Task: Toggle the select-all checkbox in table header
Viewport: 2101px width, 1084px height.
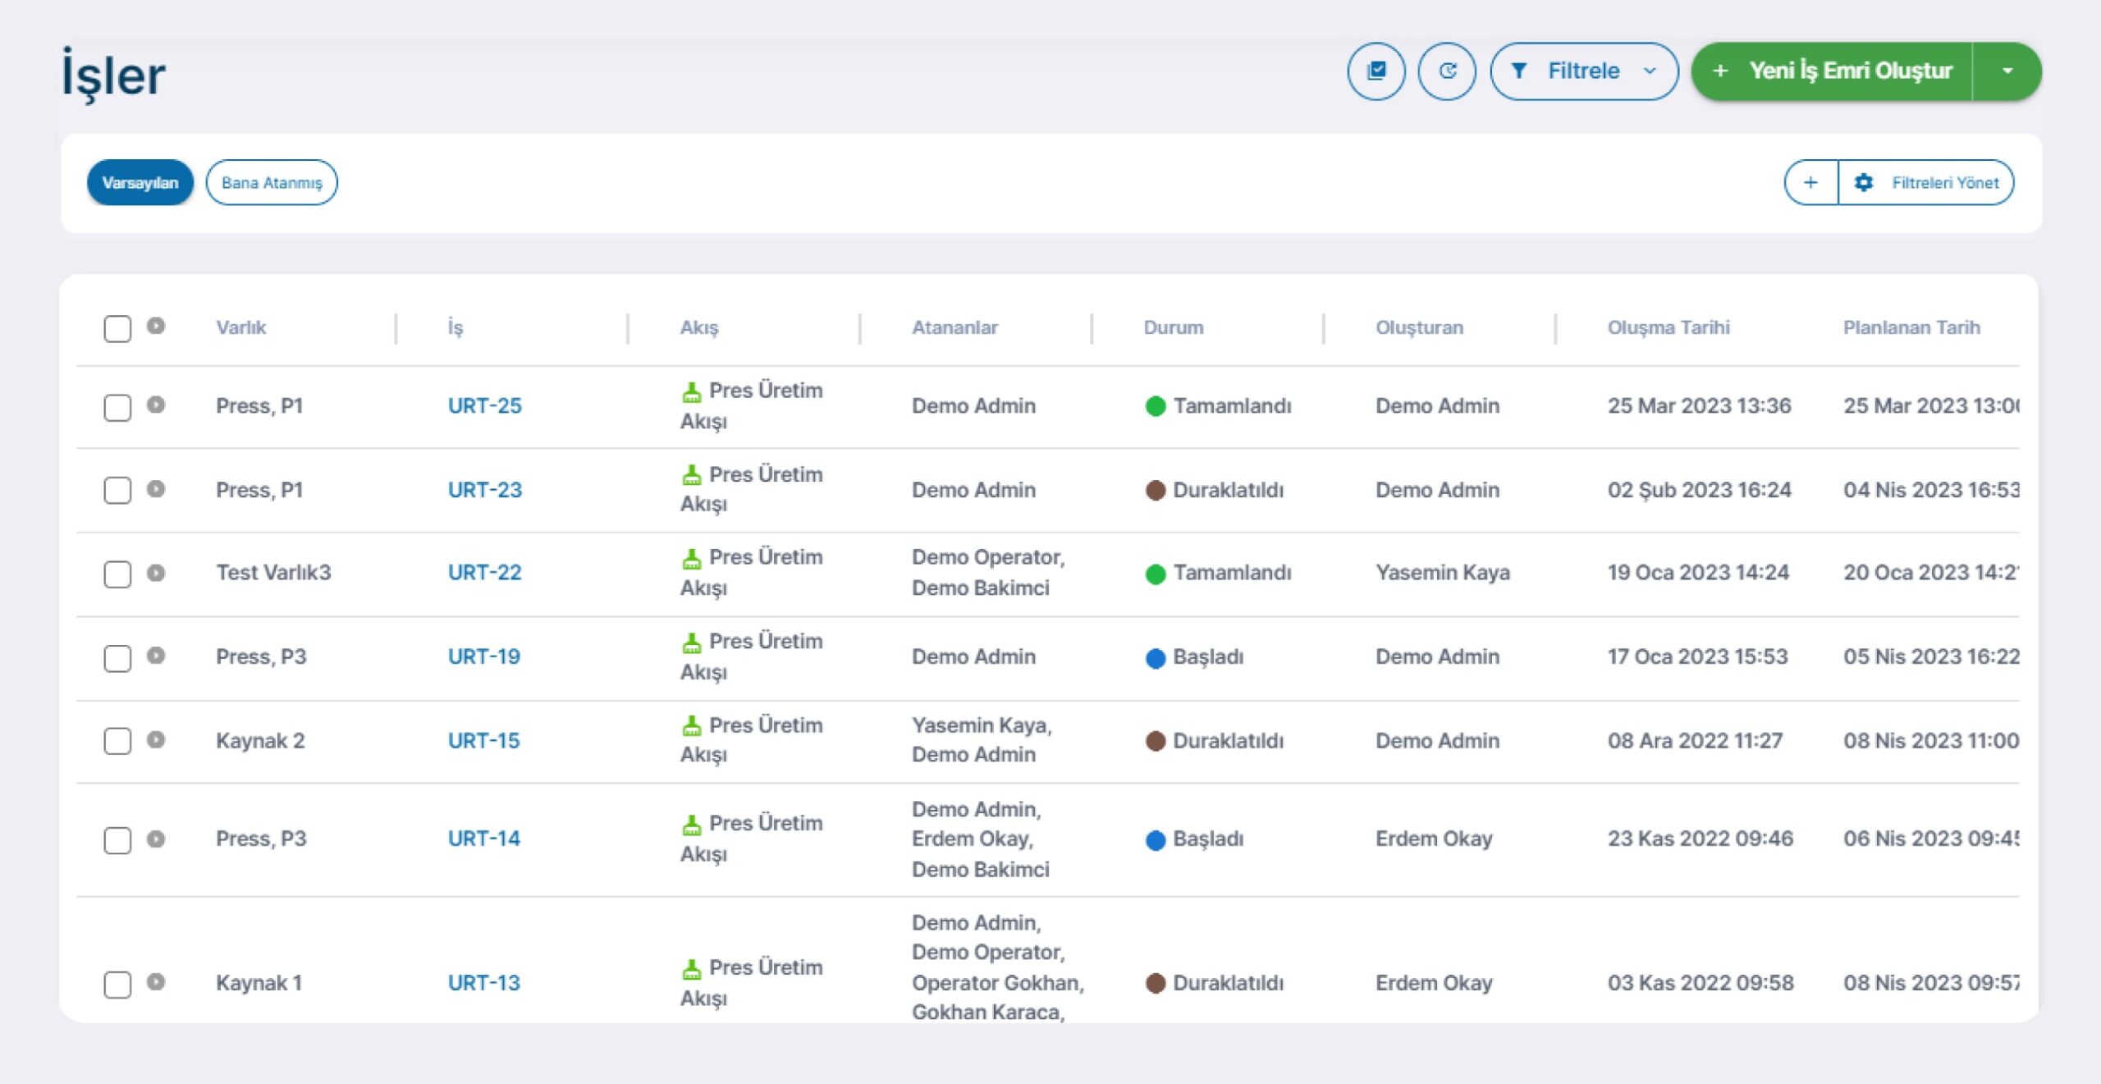Action: point(117,328)
